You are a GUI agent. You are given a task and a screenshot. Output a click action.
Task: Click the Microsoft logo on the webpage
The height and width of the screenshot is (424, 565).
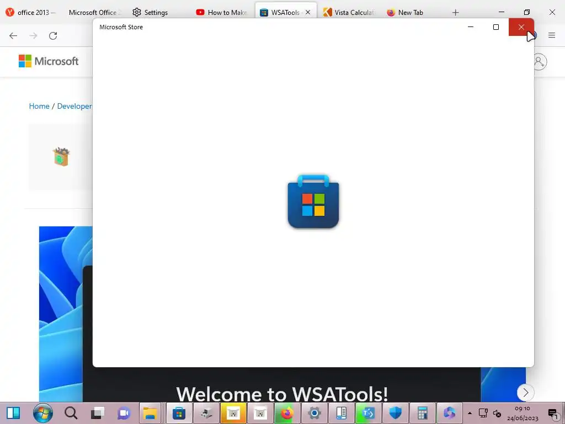tap(49, 61)
